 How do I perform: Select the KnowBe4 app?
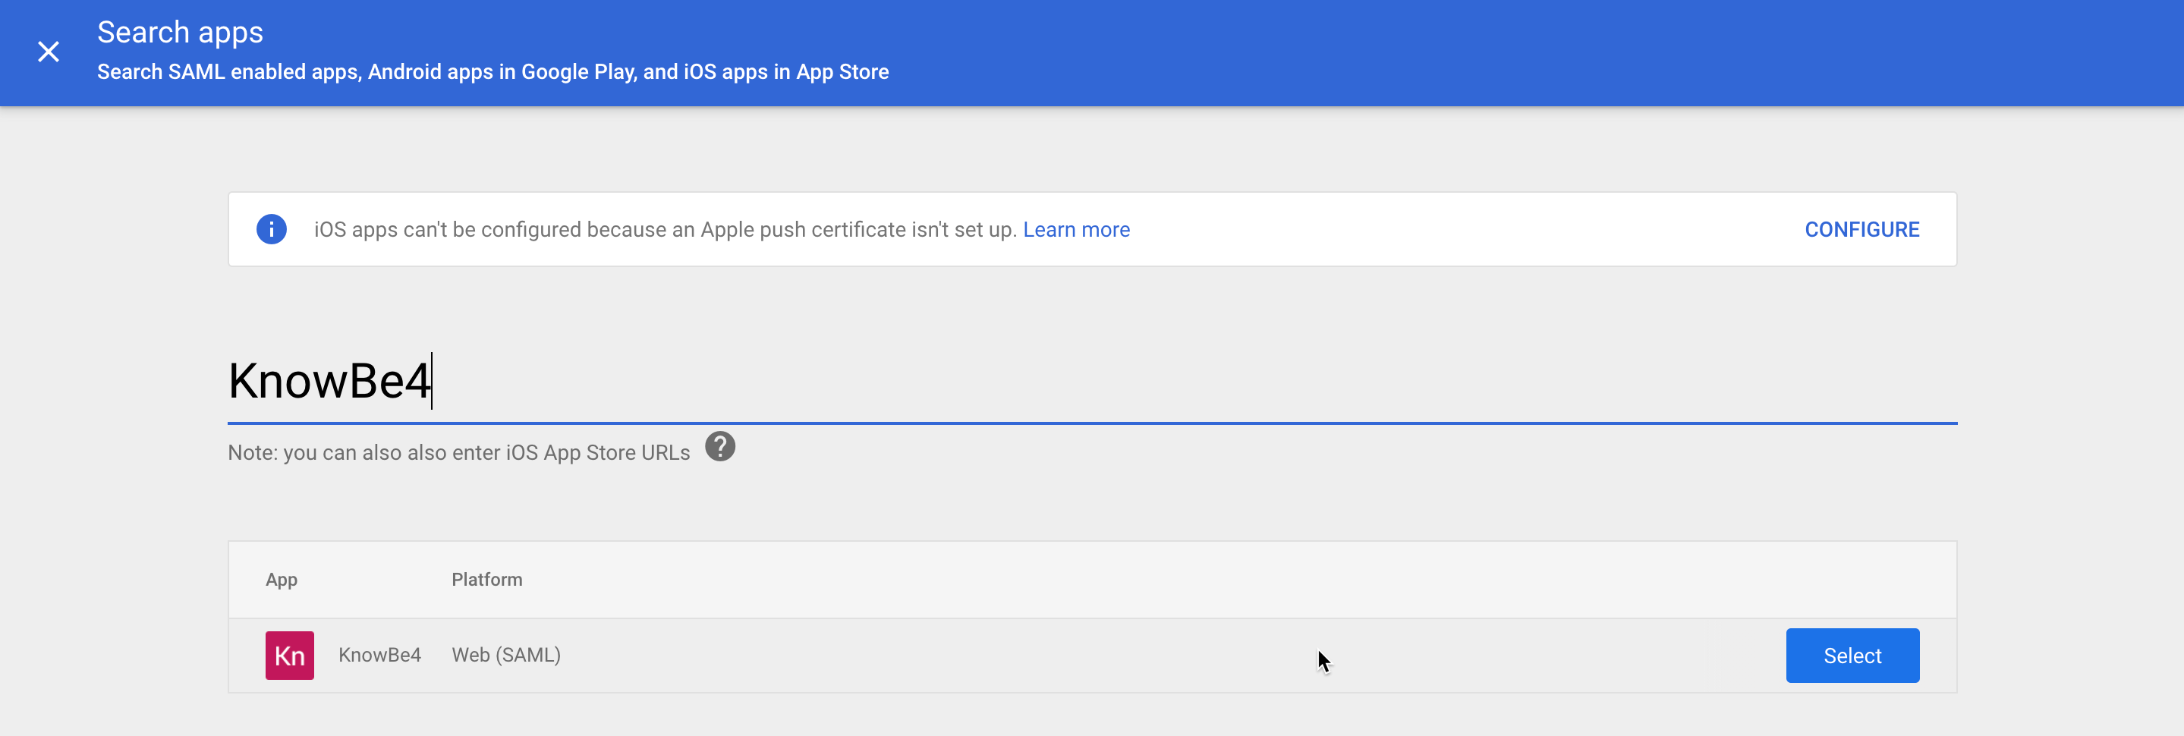[x=1852, y=656]
